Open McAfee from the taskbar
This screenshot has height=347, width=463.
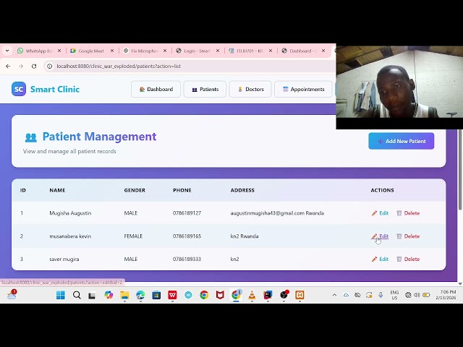(220, 295)
